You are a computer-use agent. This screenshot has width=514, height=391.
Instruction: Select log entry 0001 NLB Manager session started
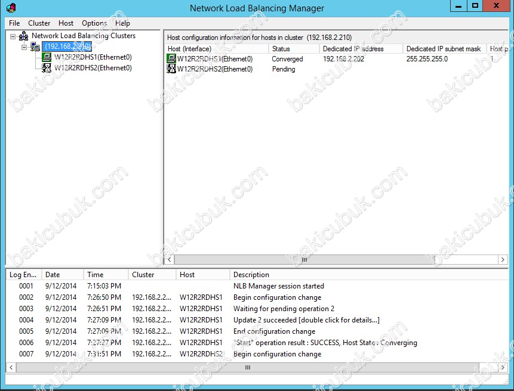click(x=257, y=286)
